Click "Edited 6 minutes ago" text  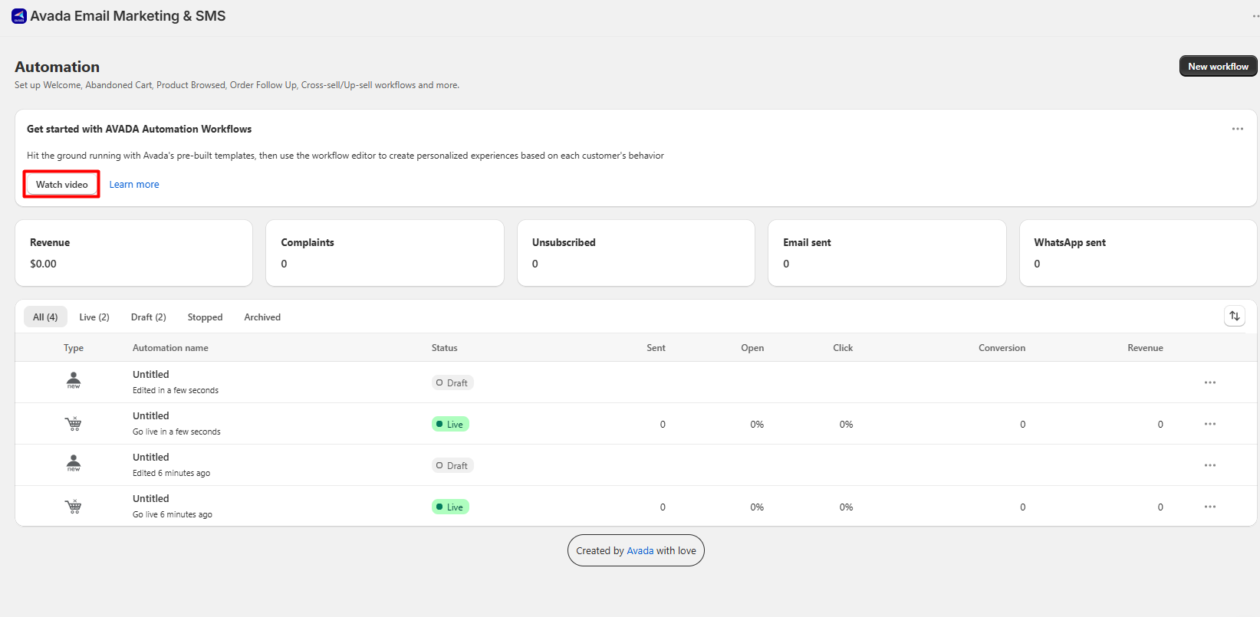(171, 473)
